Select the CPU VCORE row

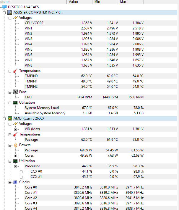[101, 23]
